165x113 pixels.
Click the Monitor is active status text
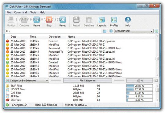click(x=76, y=105)
